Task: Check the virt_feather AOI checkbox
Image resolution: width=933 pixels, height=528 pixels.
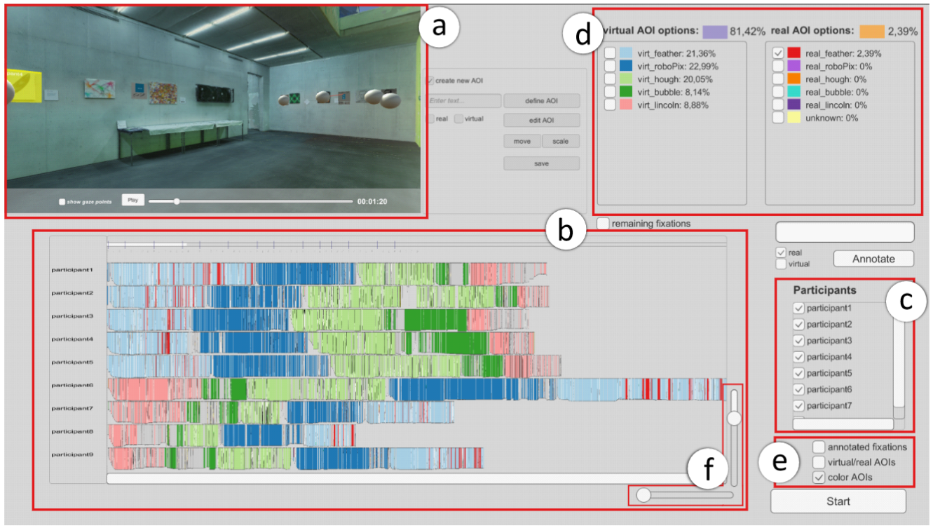Action: click(611, 53)
